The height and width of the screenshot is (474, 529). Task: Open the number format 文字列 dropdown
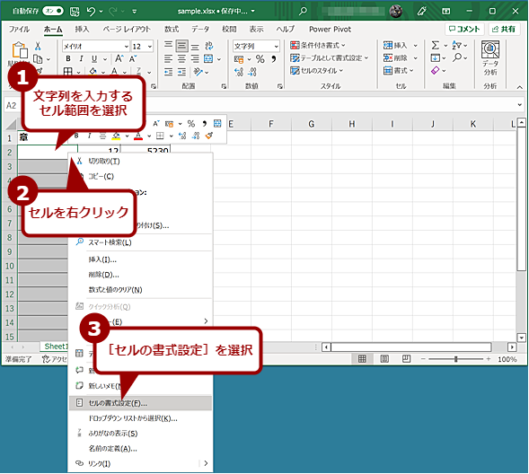pyautogui.click(x=276, y=46)
